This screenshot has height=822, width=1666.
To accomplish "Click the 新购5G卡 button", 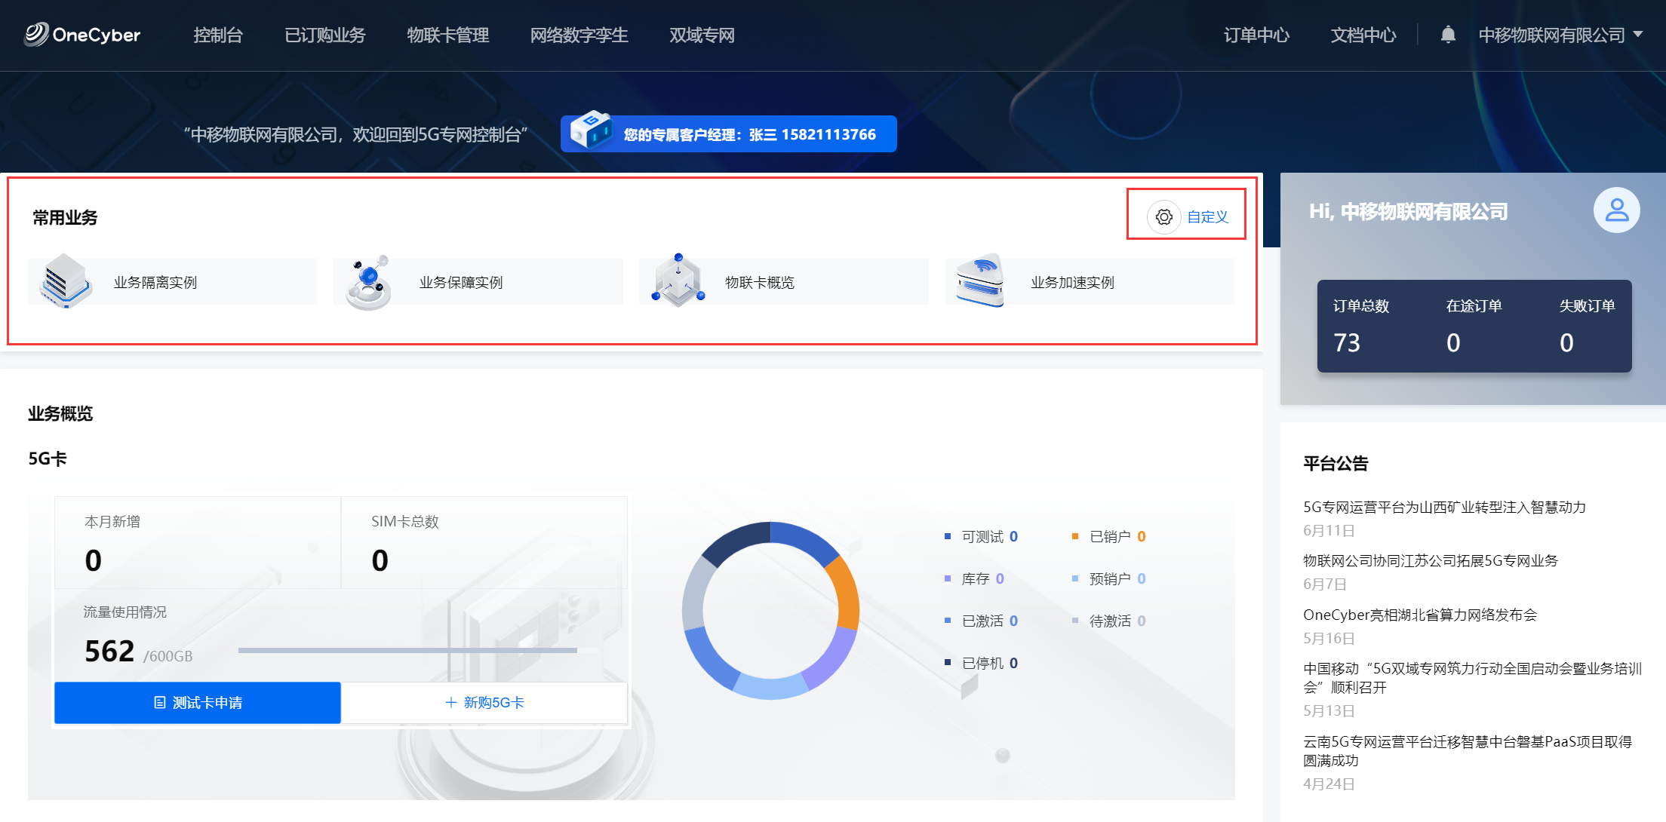I will (x=484, y=703).
